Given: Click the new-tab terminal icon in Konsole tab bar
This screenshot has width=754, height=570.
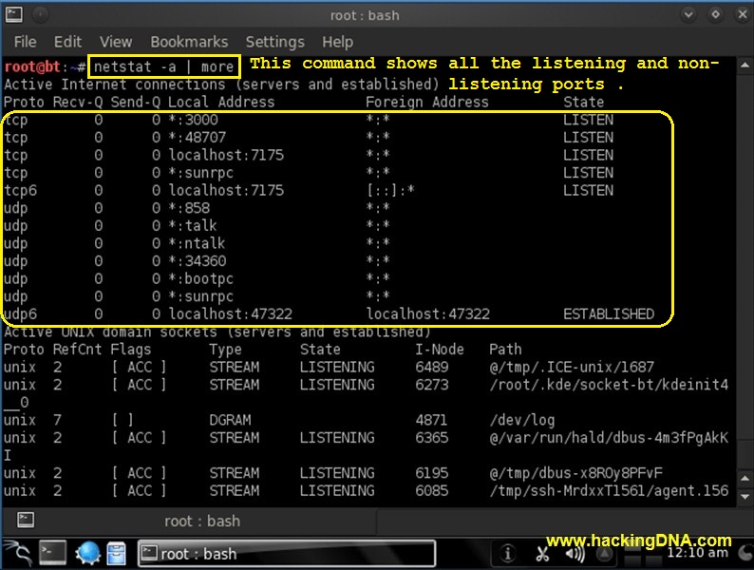Looking at the screenshot, I should 25,520.
